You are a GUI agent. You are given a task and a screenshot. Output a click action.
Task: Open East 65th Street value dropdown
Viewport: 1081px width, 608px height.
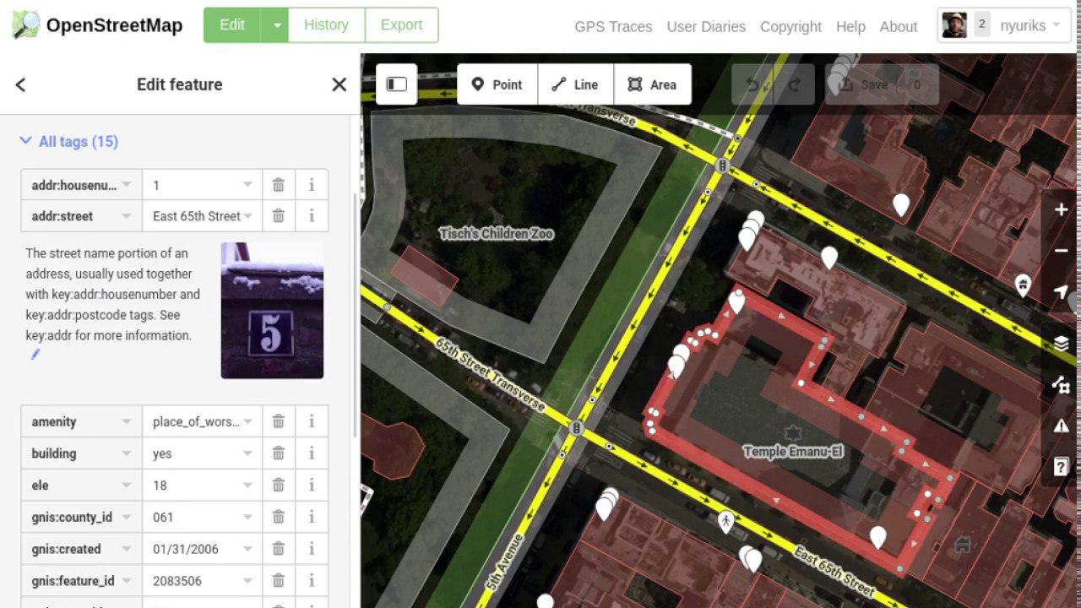pos(248,216)
